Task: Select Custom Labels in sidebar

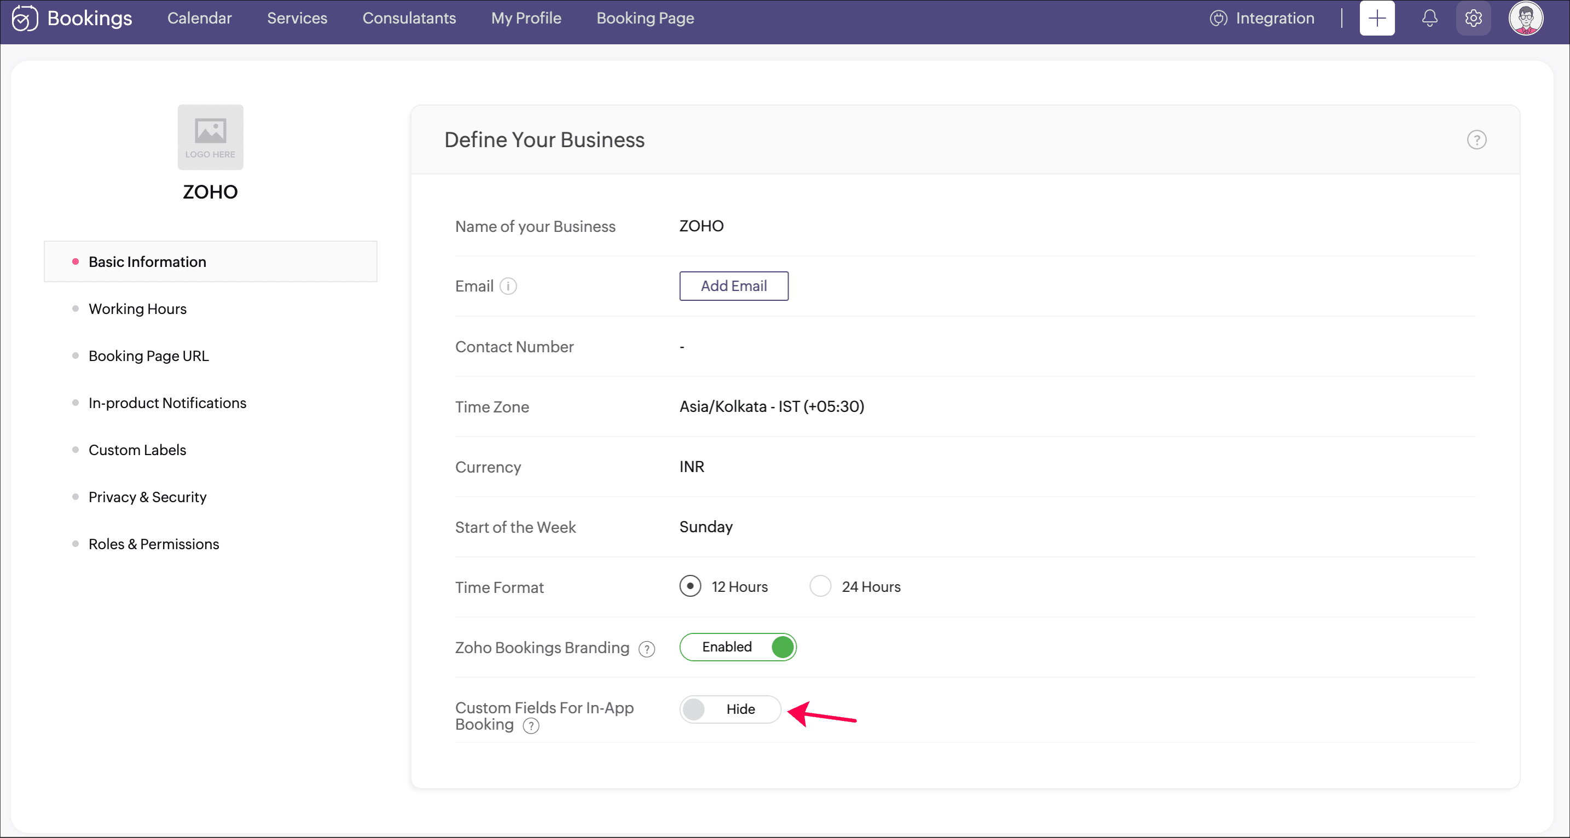Action: (x=137, y=450)
